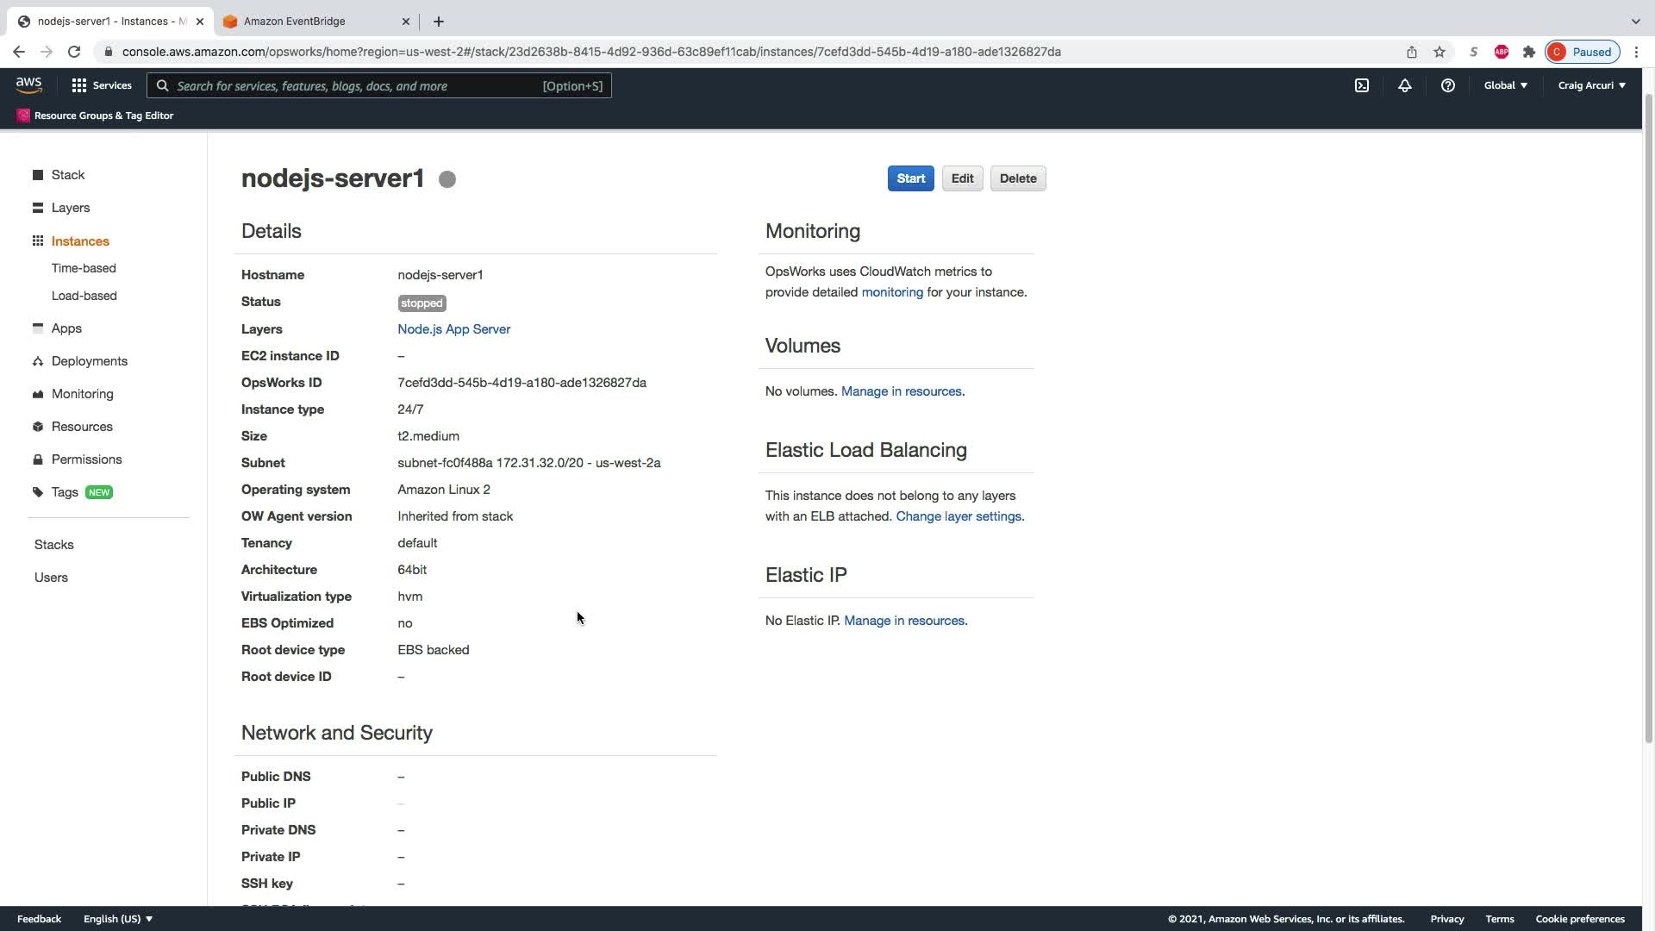Expand the Global region dropdown

(x=1506, y=85)
